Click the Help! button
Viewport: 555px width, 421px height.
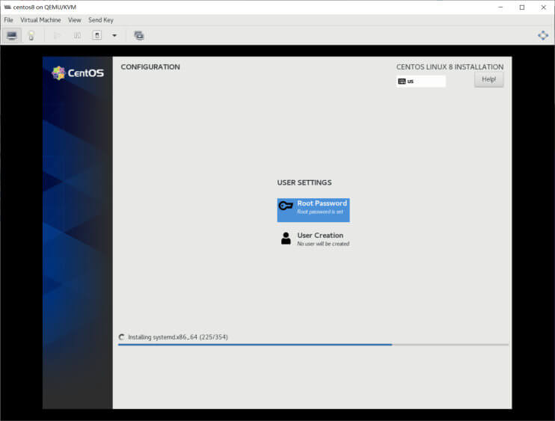tap(489, 79)
